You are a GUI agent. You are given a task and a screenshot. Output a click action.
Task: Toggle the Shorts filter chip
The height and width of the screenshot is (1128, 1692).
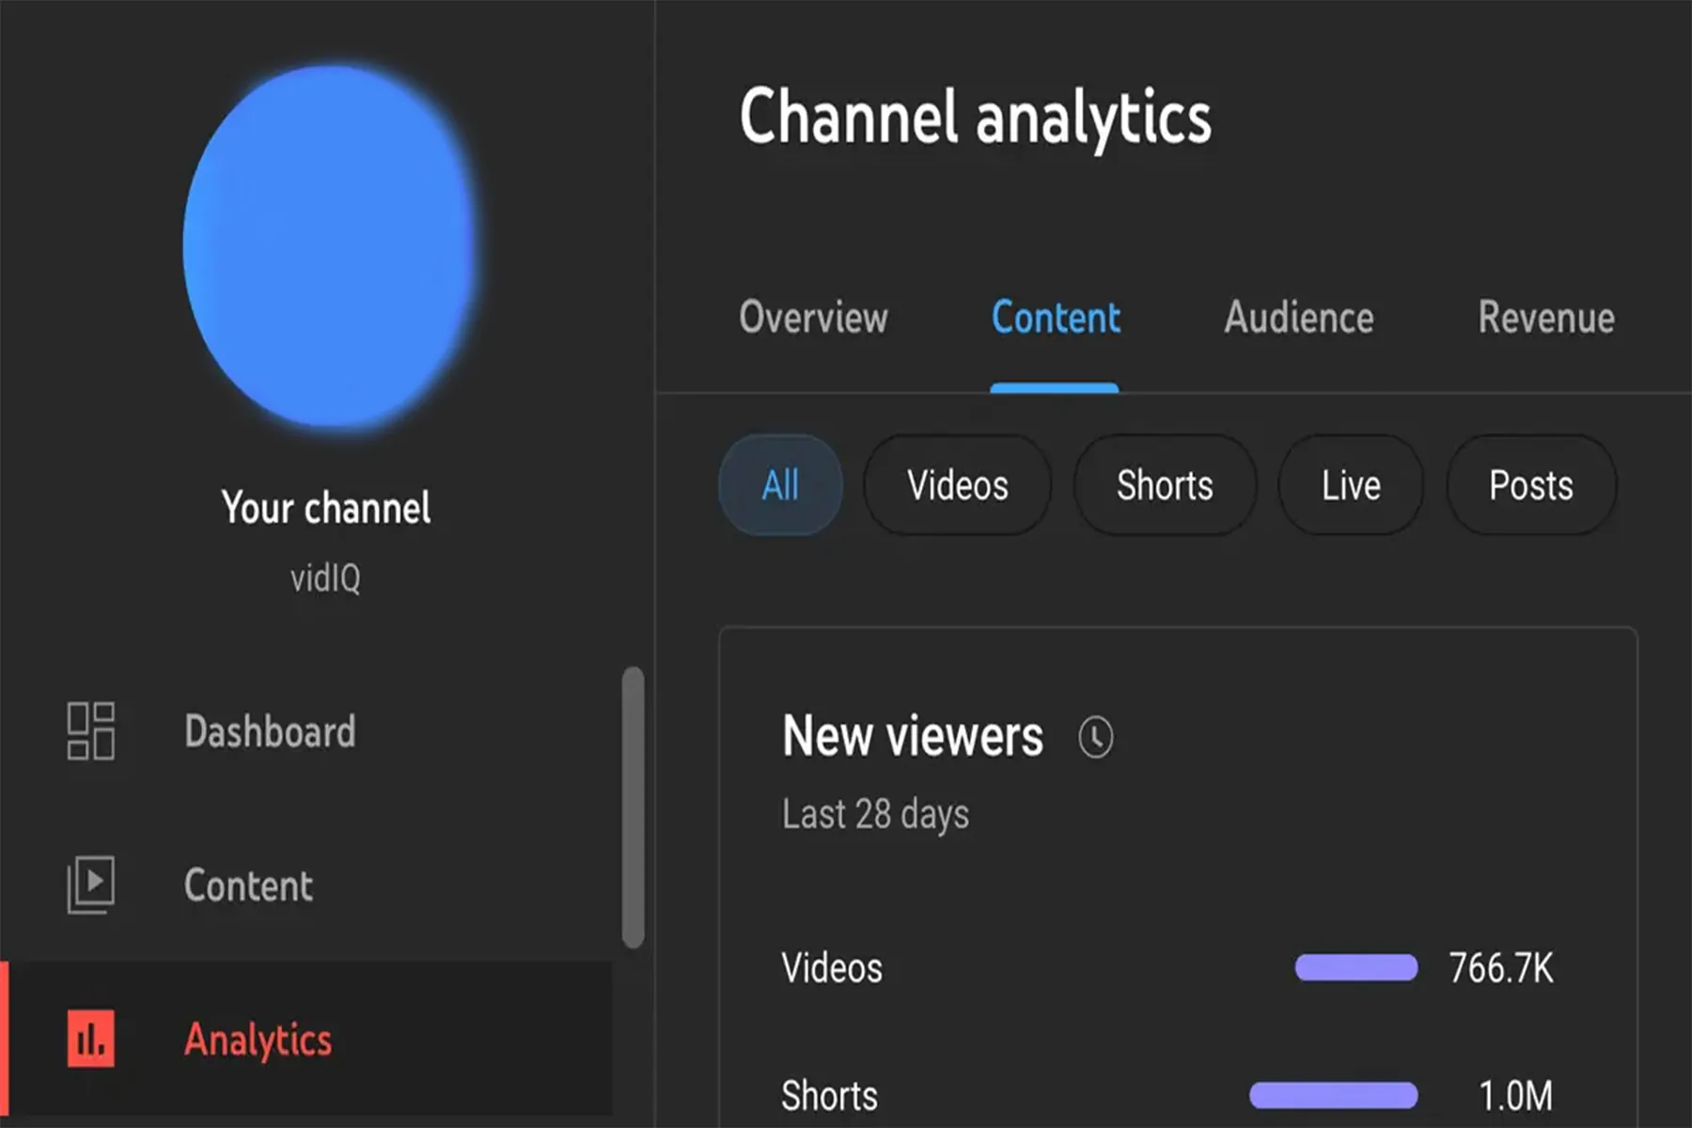click(x=1164, y=485)
